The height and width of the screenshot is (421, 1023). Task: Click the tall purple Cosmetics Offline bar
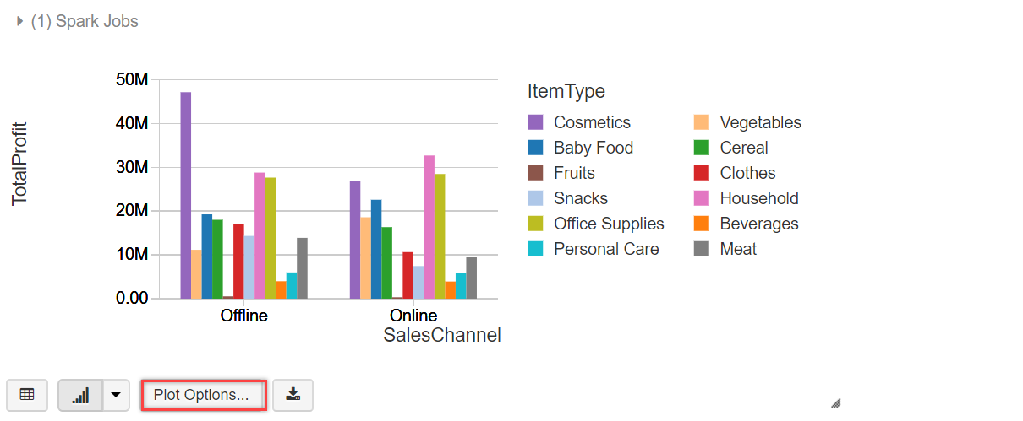185,194
